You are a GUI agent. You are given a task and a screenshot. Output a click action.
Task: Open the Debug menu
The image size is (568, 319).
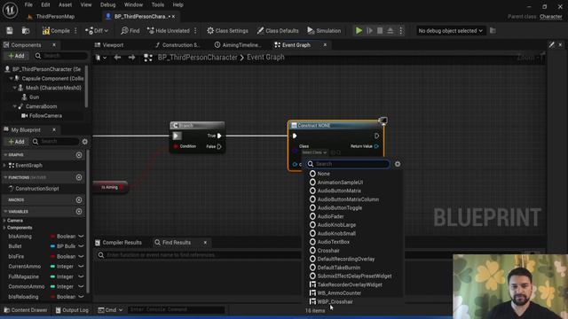107,4
